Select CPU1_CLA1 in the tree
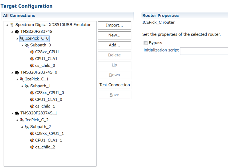This screenshot has width=228, height=168. pos(46,59)
